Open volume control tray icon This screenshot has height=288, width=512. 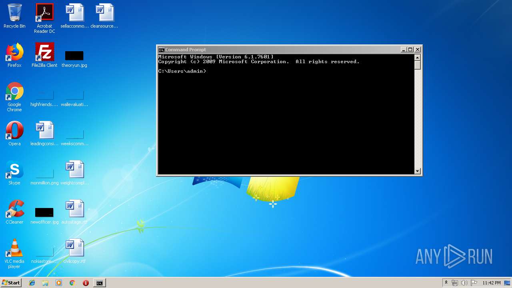(464, 283)
